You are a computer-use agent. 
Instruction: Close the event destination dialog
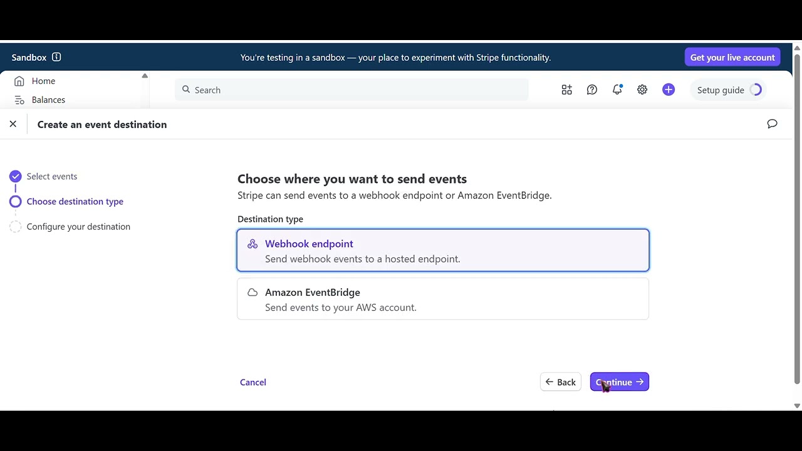click(x=13, y=124)
